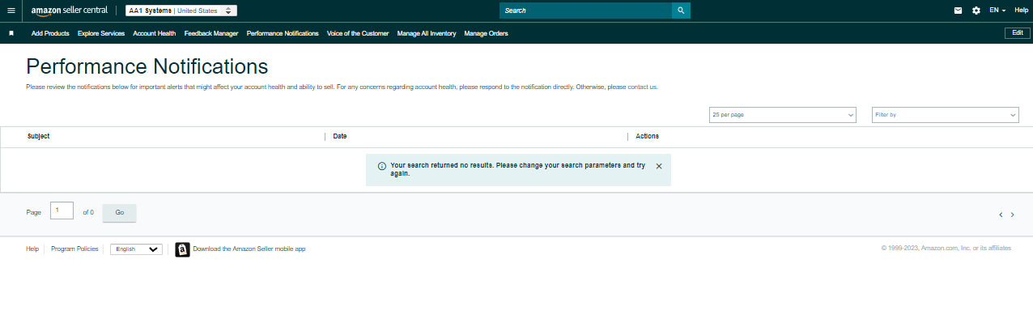This screenshot has width=1033, height=319.
Task: Click Help in the top bar
Action: click(1021, 11)
